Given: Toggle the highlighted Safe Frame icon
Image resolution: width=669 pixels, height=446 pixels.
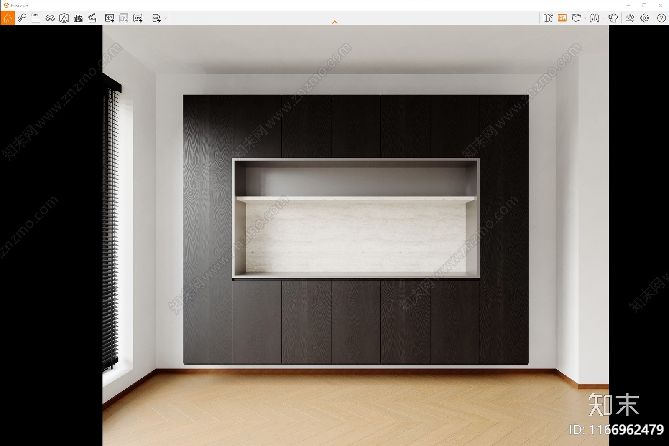Looking at the screenshot, I should (562, 18).
